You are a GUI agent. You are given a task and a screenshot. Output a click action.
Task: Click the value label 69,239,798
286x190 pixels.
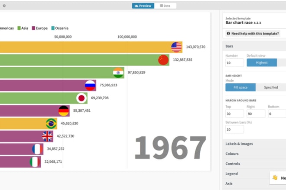(100, 98)
